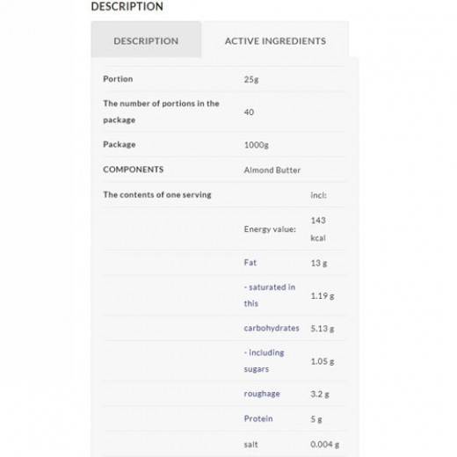This screenshot has height=457, width=457.
Task: Click the Fat row label
Action: tap(250, 263)
